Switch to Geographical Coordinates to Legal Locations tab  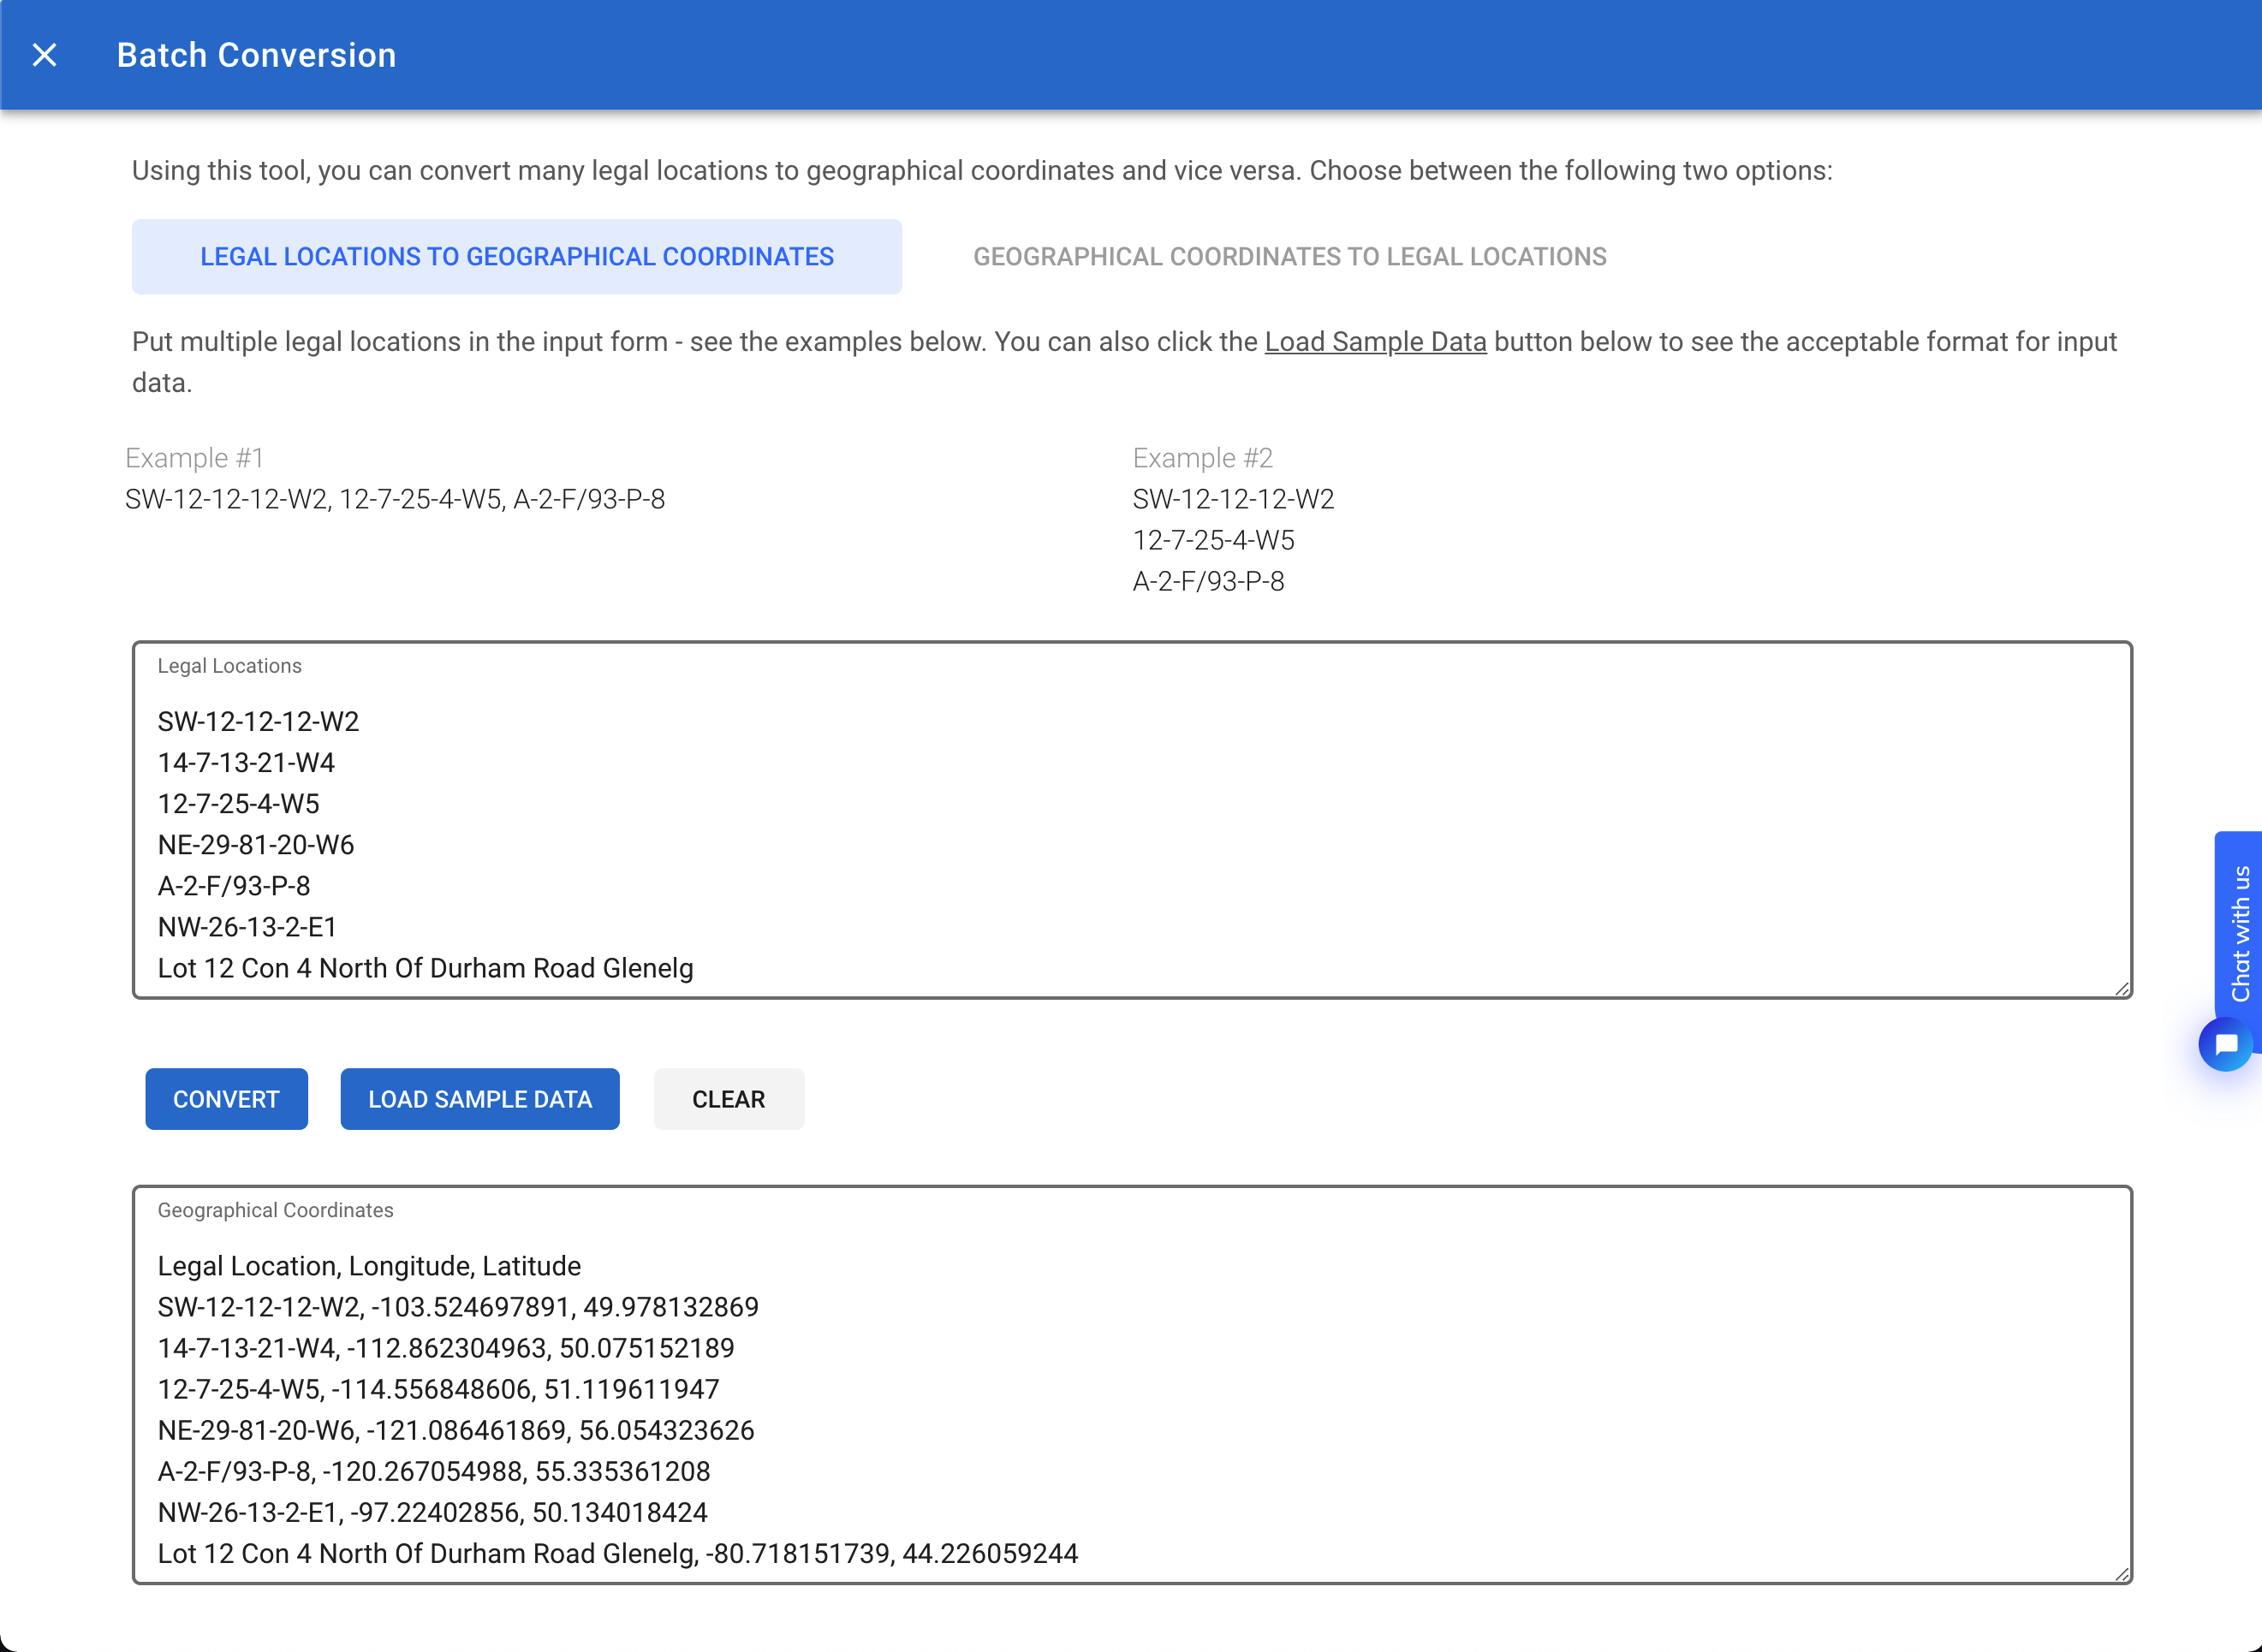pos(1289,257)
